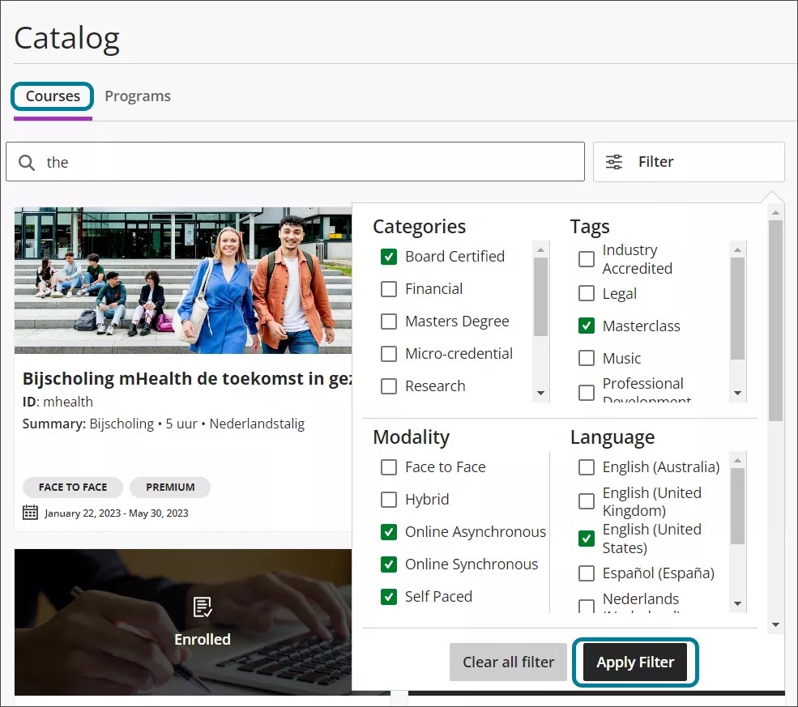The width and height of the screenshot is (798, 707).
Task: Click the Language list down arrow
Action: pyautogui.click(x=737, y=604)
